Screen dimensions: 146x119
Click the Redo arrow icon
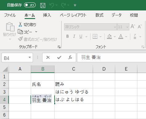coord(63,5)
